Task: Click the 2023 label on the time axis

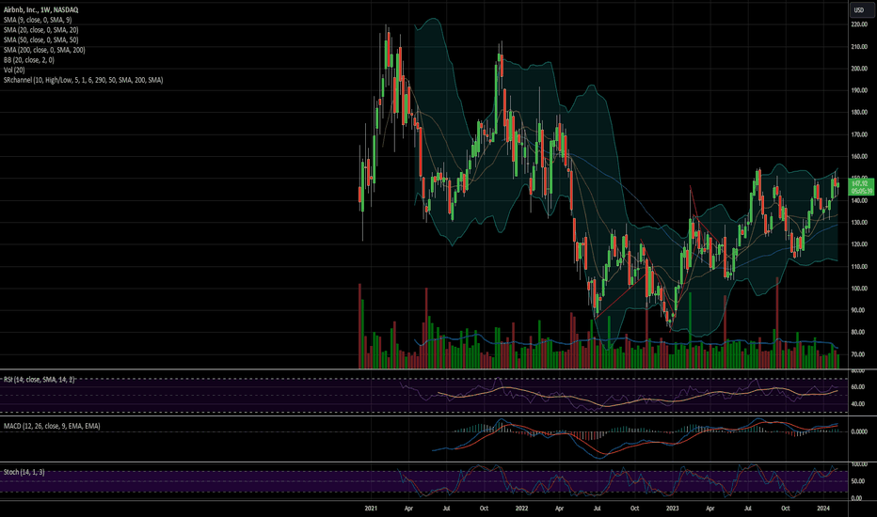Action: click(x=672, y=509)
